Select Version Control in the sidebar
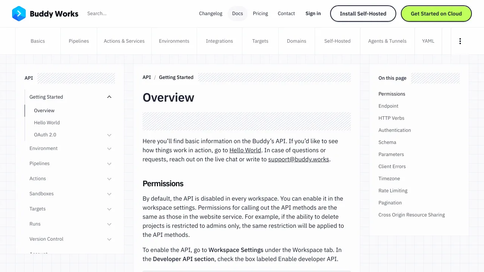Image resolution: width=484 pixels, height=272 pixels. click(x=47, y=239)
